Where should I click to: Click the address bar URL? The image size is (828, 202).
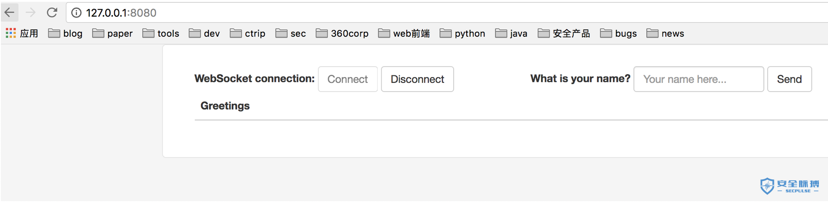[x=121, y=13]
